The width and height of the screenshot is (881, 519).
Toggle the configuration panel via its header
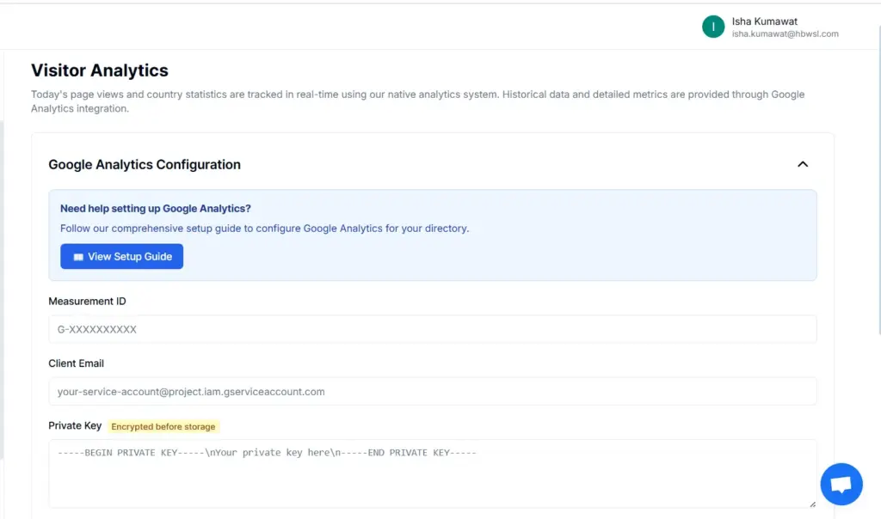[x=430, y=164]
